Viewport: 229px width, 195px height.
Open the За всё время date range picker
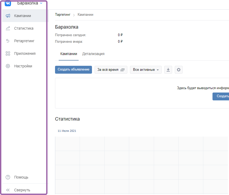pos(111,70)
